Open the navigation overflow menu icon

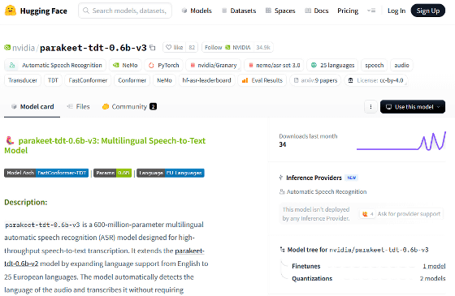(371, 11)
